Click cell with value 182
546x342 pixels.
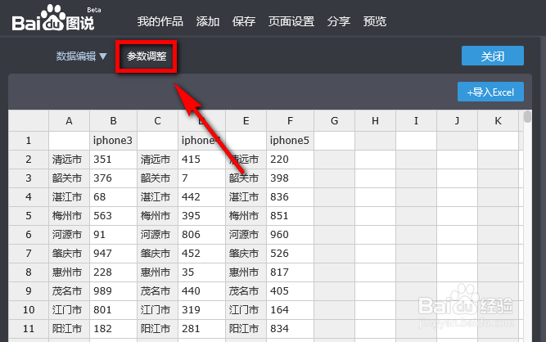(113, 328)
